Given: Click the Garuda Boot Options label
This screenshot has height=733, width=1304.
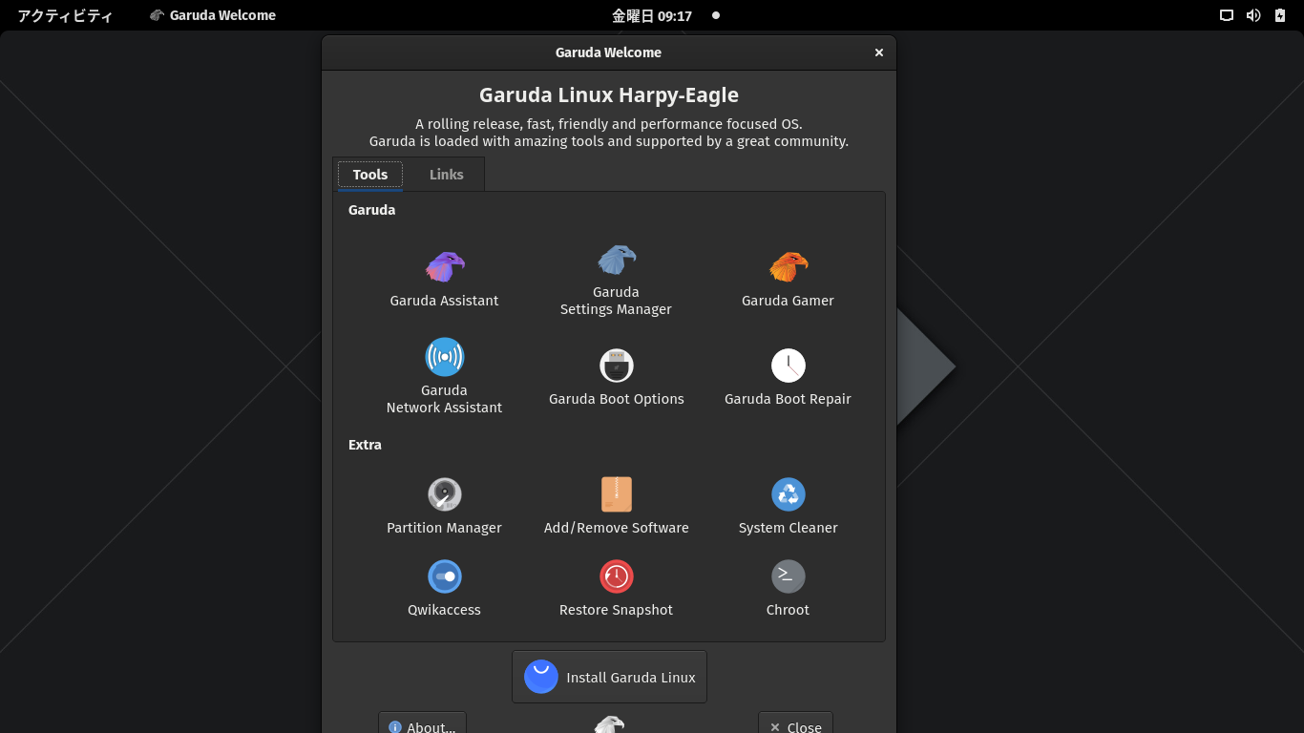Looking at the screenshot, I should [617, 399].
